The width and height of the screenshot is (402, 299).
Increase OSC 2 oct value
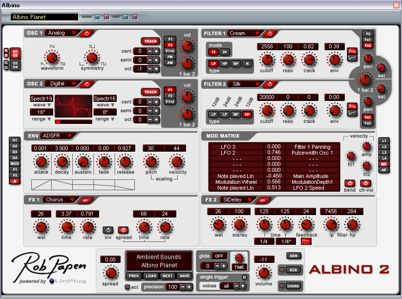pyautogui.click(x=156, y=120)
